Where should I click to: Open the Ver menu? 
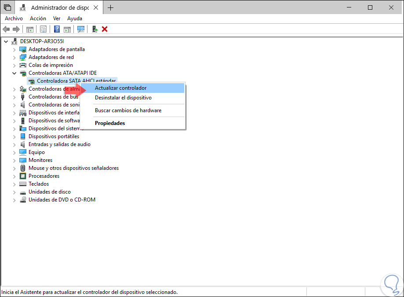[57, 18]
